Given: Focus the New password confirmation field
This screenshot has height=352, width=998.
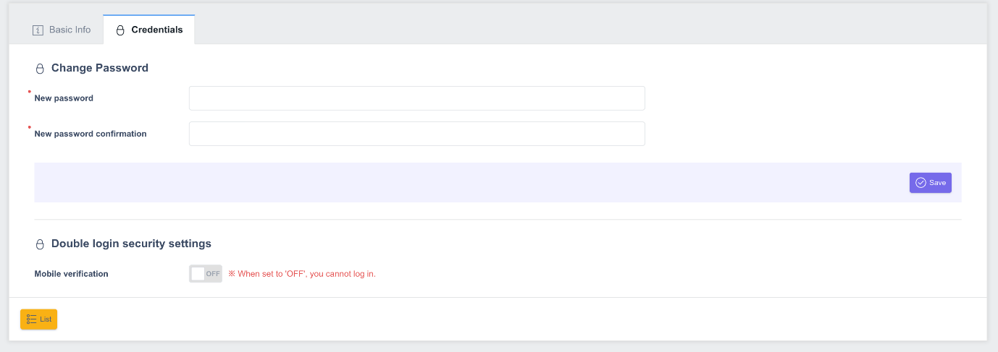Looking at the screenshot, I should (x=416, y=134).
